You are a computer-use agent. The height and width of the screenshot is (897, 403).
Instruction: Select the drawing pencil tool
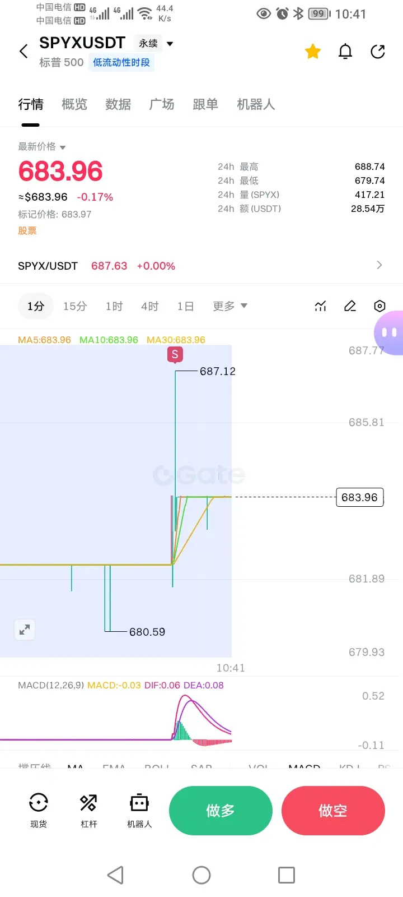350,306
